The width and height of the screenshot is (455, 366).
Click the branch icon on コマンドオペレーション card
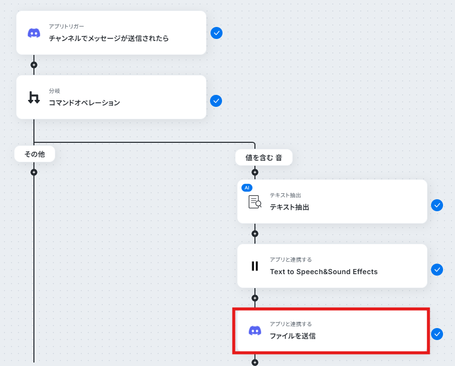pos(34,97)
